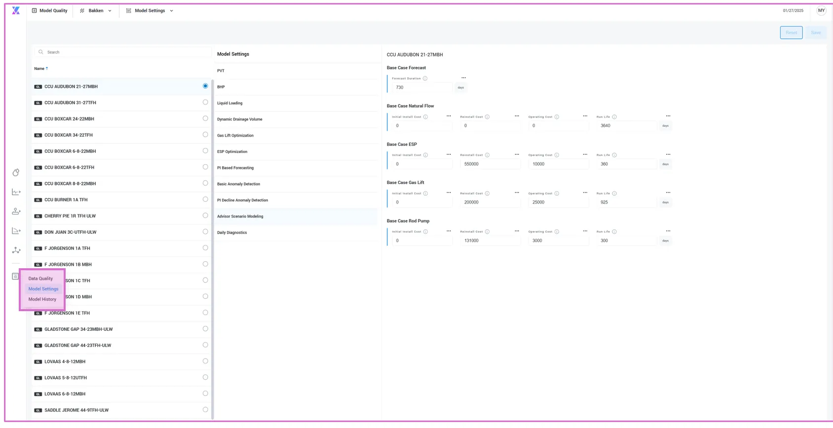
Task: Open the three-dot menu for Forecast Duration
Action: 463,78
